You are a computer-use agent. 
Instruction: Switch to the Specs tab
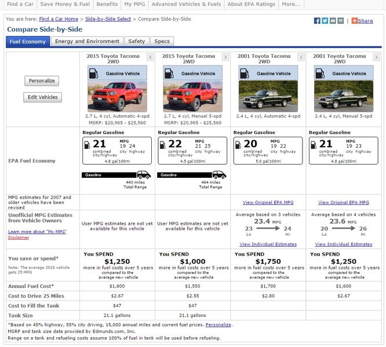pos(162,41)
